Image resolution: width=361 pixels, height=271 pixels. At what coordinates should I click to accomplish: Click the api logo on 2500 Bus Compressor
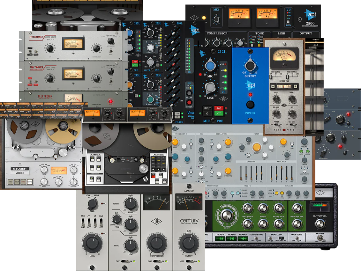(311, 14)
